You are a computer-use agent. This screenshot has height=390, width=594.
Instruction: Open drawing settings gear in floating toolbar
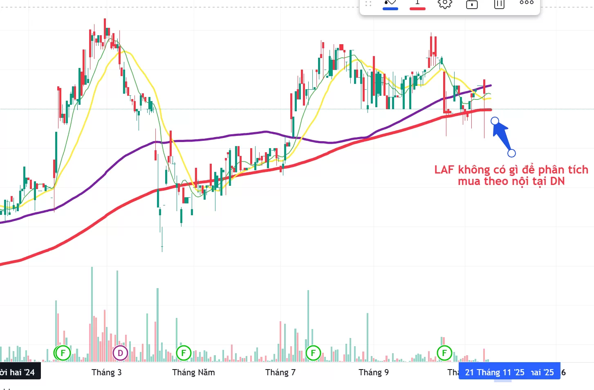tap(445, 4)
